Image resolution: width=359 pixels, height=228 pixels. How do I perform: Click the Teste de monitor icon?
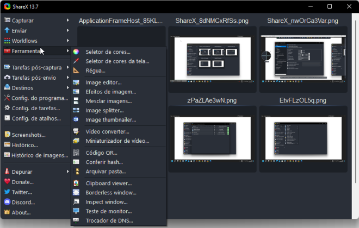(76, 211)
